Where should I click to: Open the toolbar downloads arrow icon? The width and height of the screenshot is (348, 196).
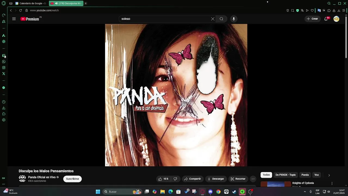click(339, 10)
